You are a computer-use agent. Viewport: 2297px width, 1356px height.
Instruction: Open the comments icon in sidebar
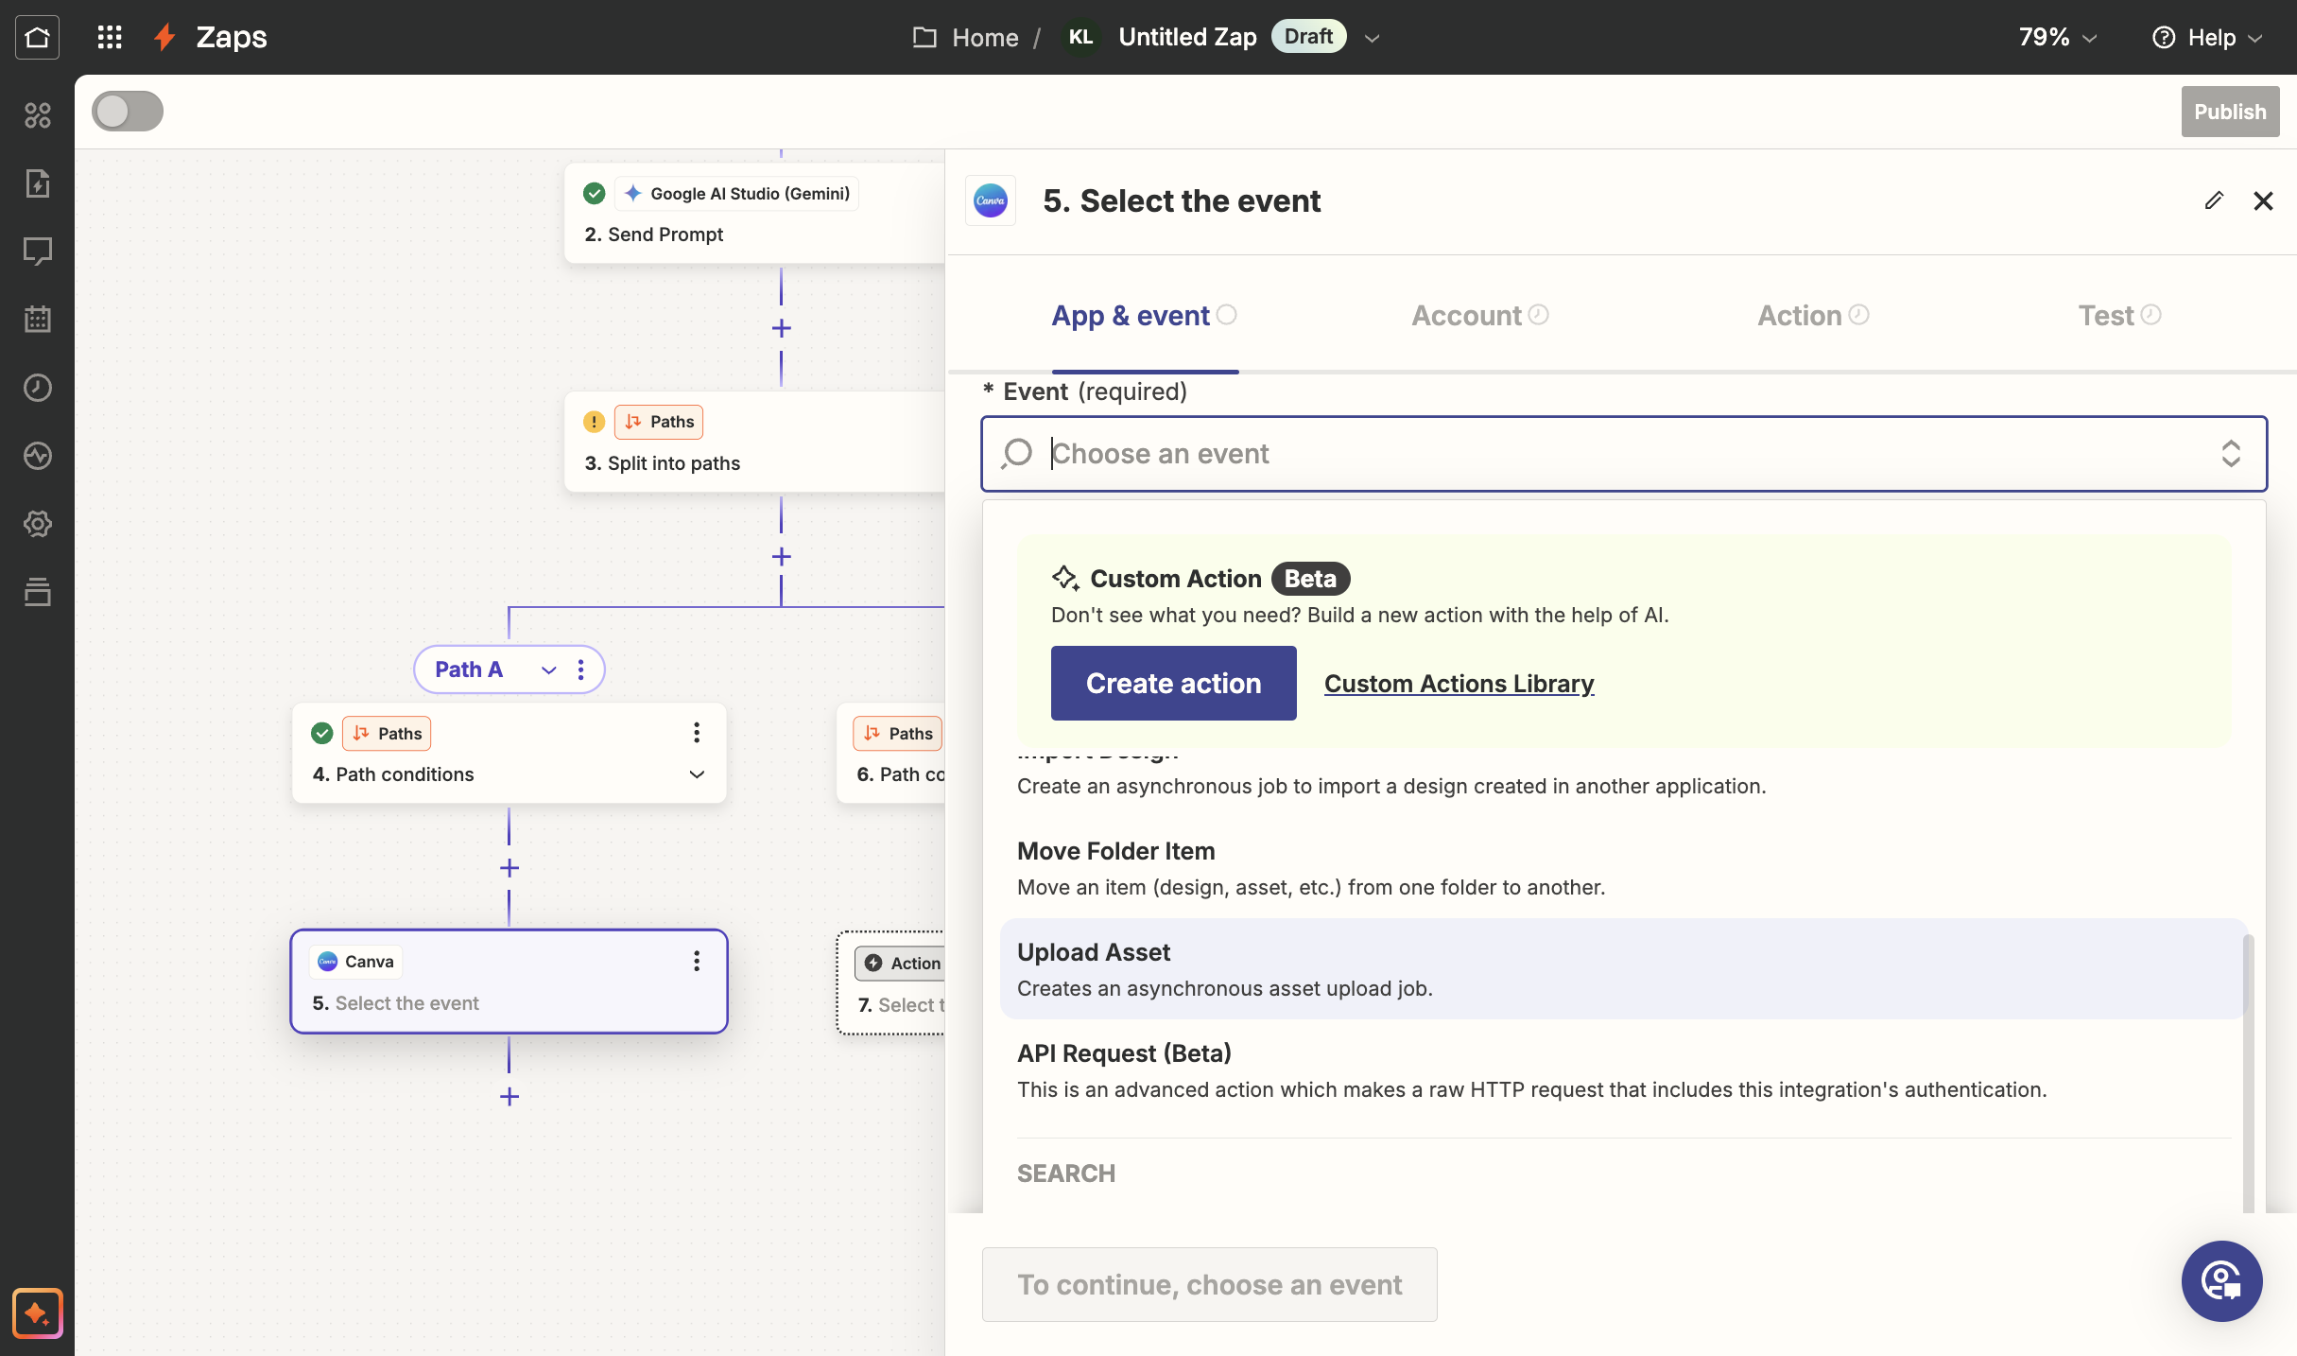click(37, 252)
